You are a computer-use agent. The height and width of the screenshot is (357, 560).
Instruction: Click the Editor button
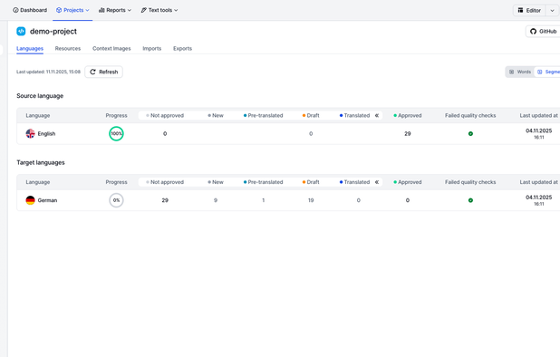529,10
